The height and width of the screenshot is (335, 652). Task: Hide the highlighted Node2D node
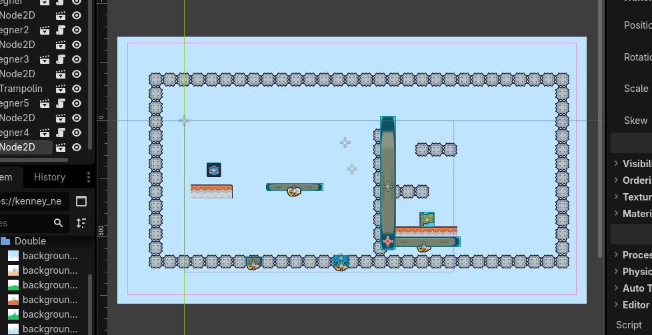[77, 148]
